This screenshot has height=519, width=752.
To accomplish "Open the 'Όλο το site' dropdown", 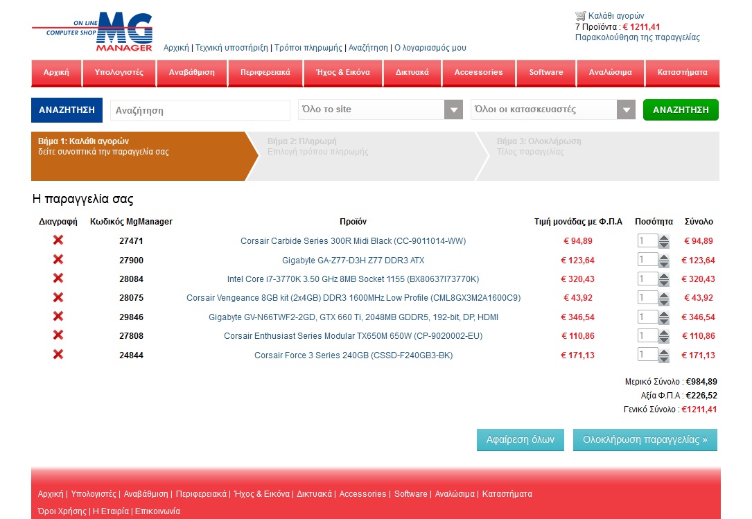I will pos(381,109).
